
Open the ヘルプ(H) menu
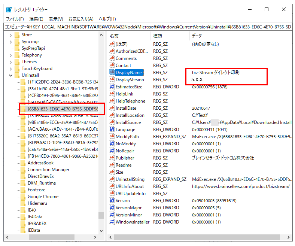click(107, 19)
